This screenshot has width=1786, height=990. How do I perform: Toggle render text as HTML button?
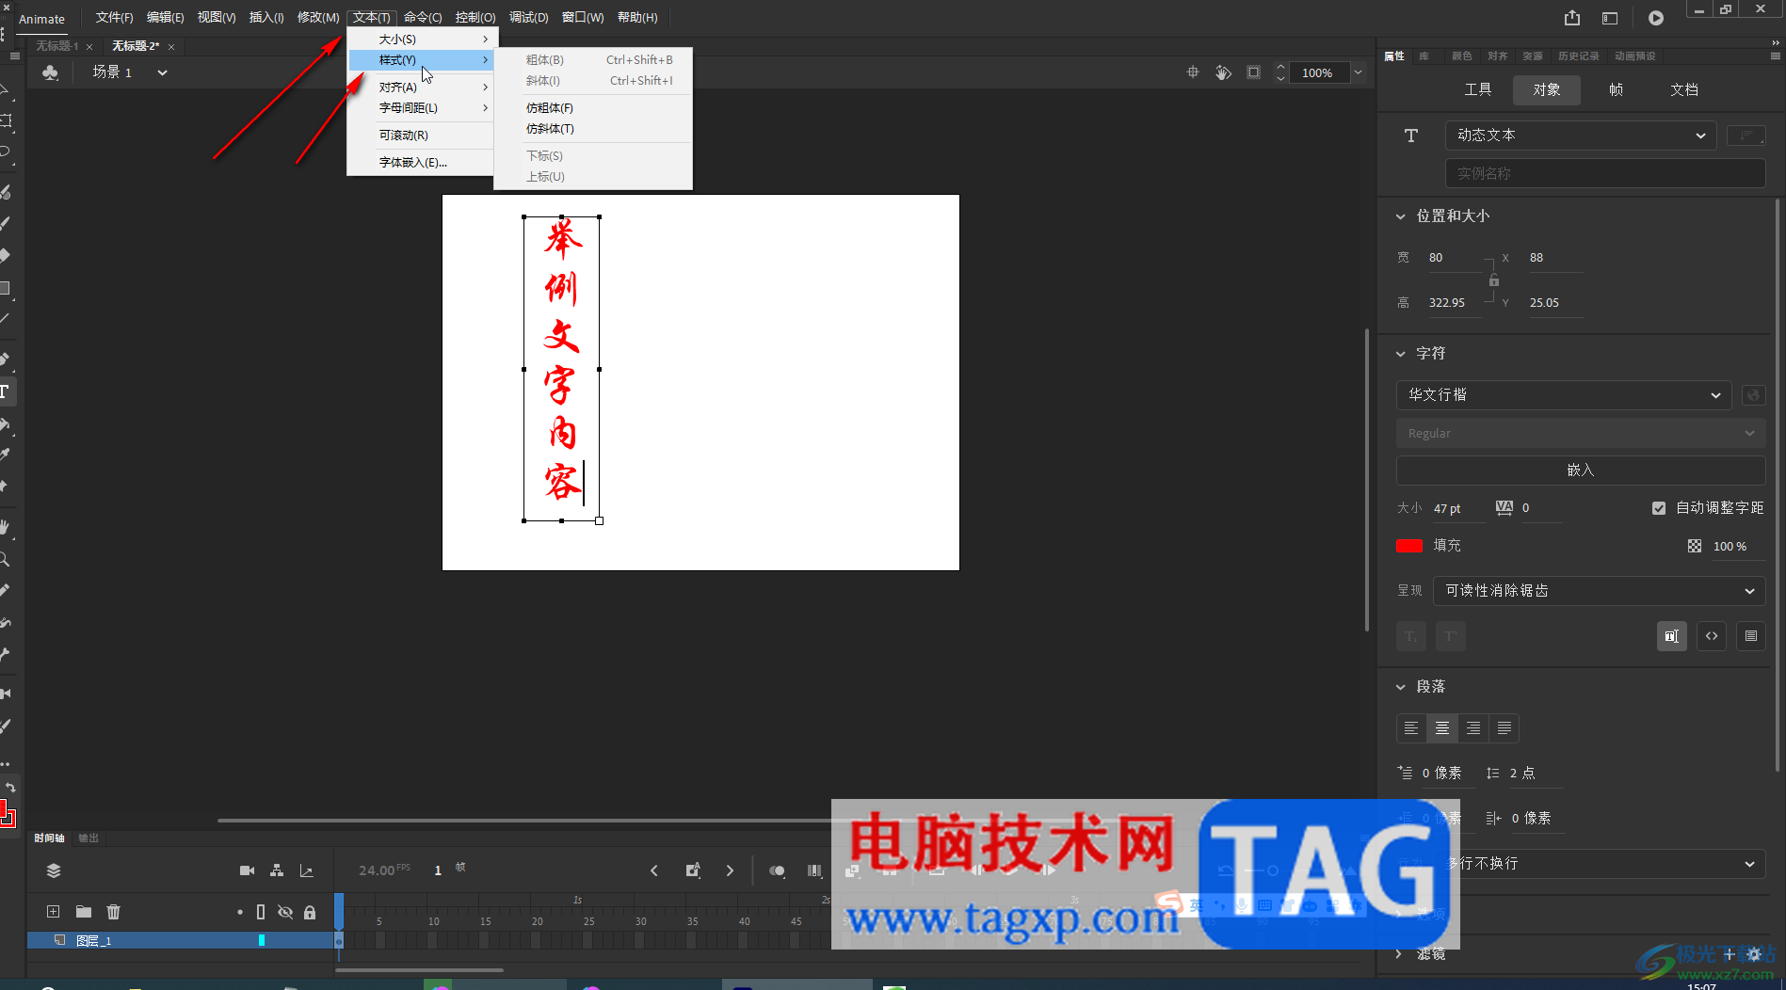point(1712,636)
